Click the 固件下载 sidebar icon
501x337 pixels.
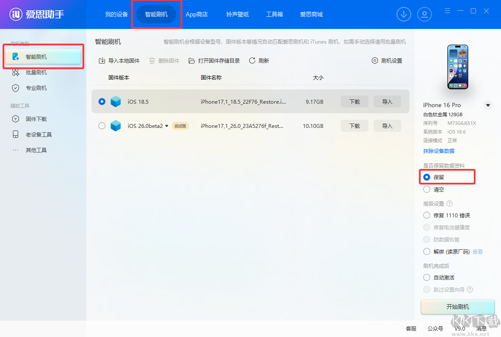point(16,119)
